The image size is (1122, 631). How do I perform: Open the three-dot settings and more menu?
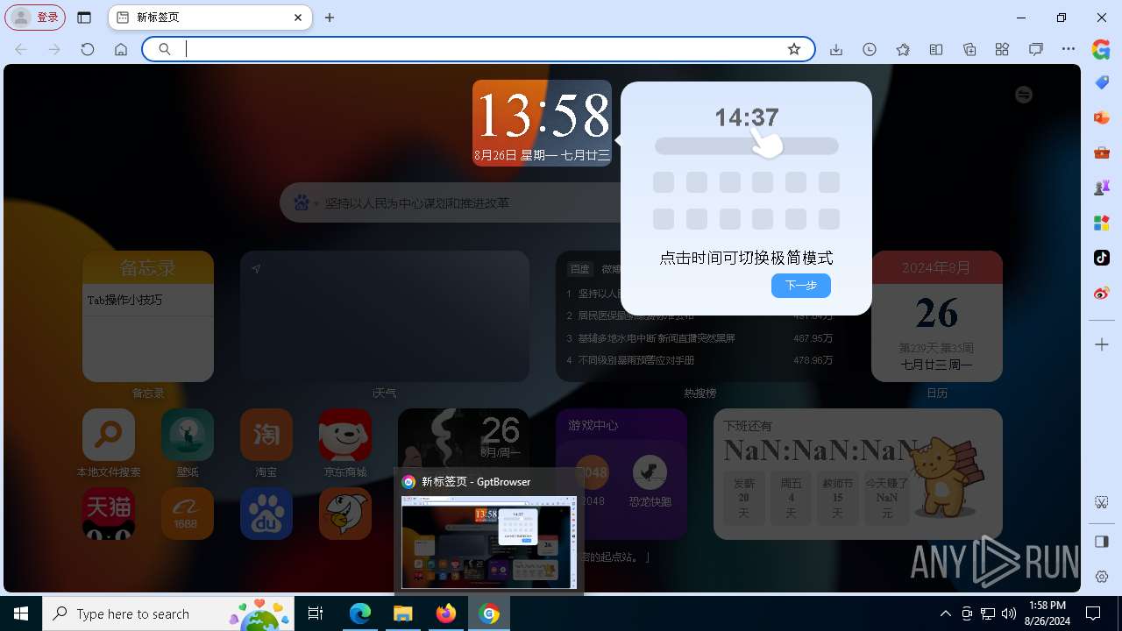click(x=1068, y=50)
